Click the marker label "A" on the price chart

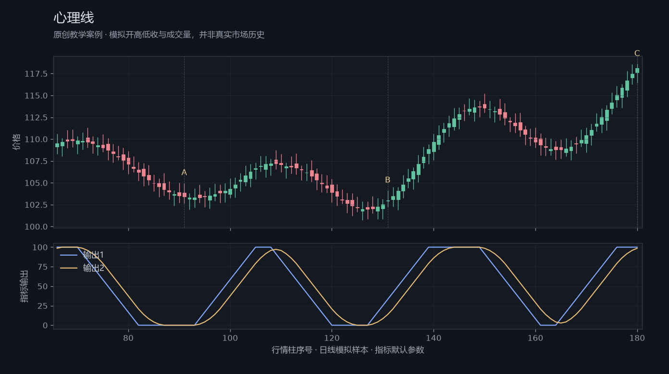click(x=184, y=173)
